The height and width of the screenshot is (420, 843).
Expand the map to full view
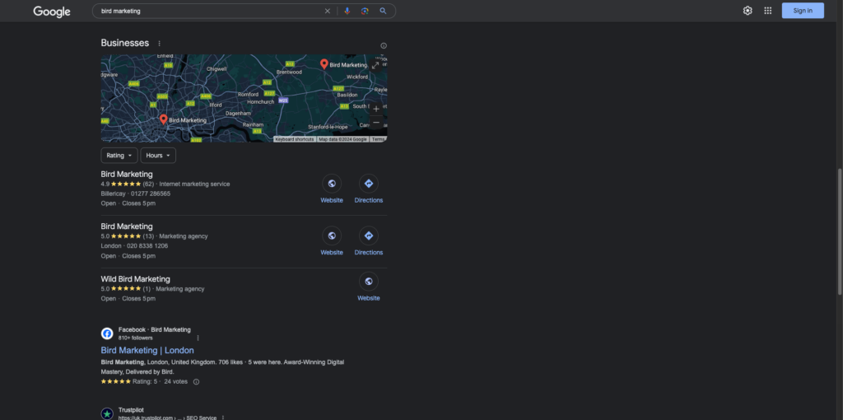coord(375,65)
